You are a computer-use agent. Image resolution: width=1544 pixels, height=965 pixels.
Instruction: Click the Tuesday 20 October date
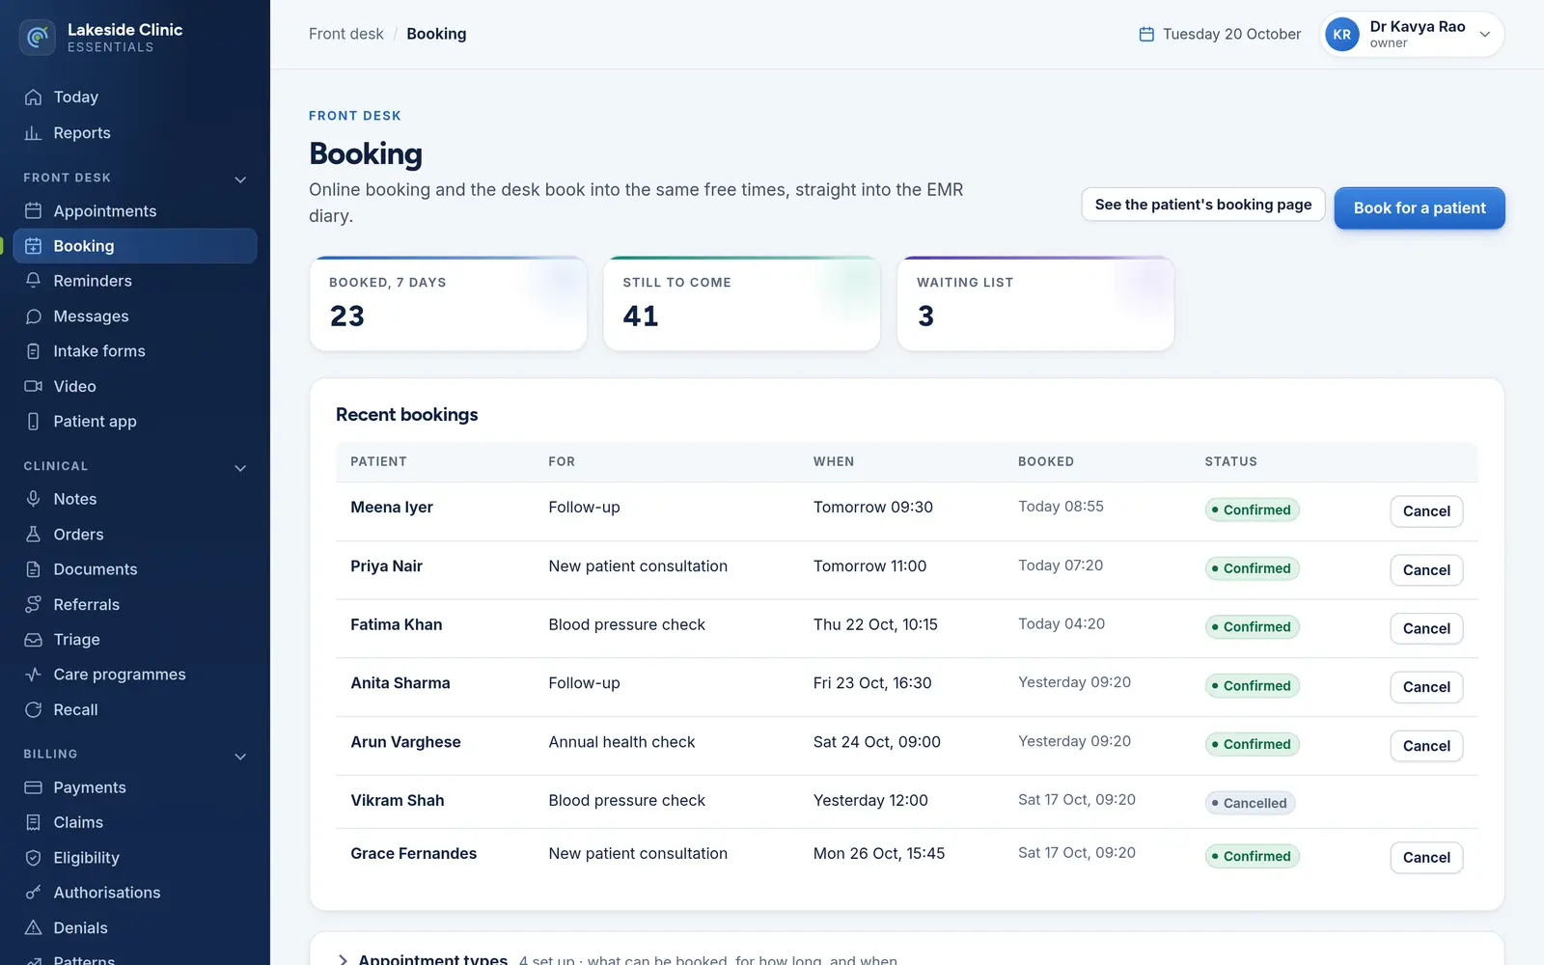coord(1231,34)
